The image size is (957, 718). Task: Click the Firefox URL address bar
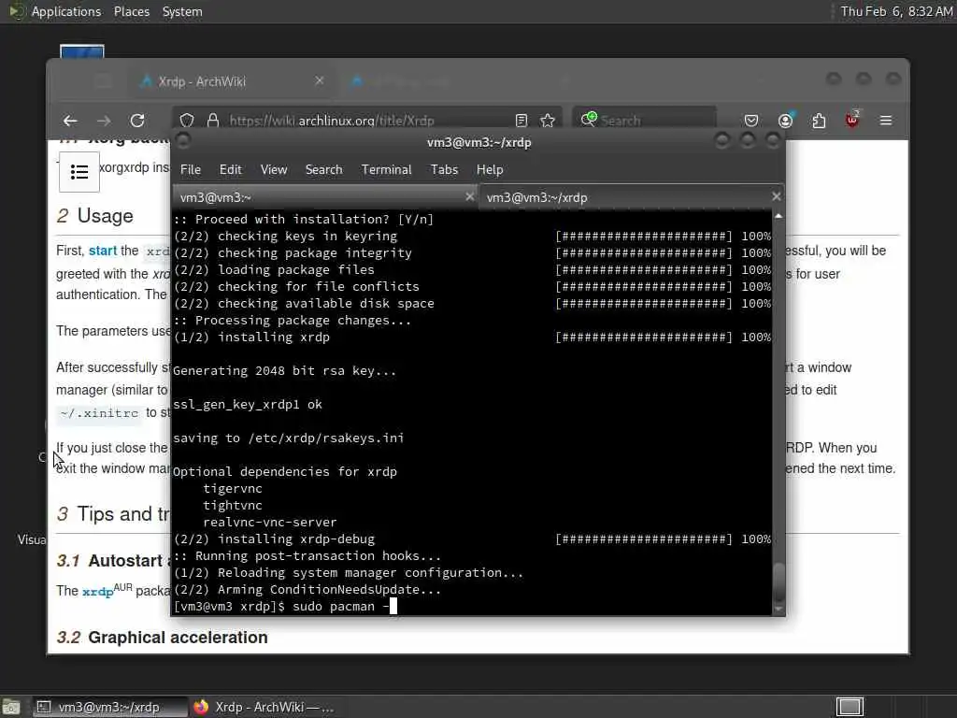[x=366, y=121]
